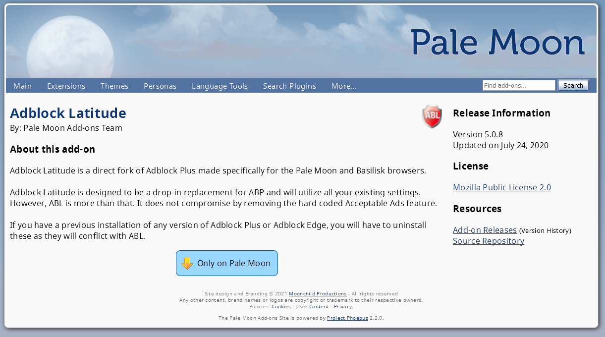Go to Search Plugins
605x337 pixels.
tap(289, 86)
